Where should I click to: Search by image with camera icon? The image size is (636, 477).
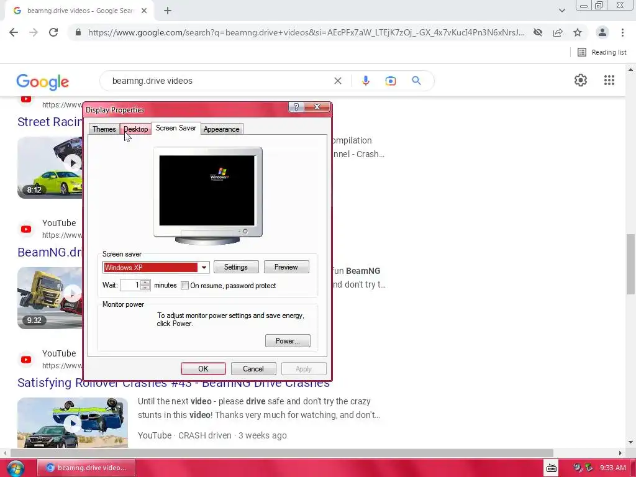point(391,81)
